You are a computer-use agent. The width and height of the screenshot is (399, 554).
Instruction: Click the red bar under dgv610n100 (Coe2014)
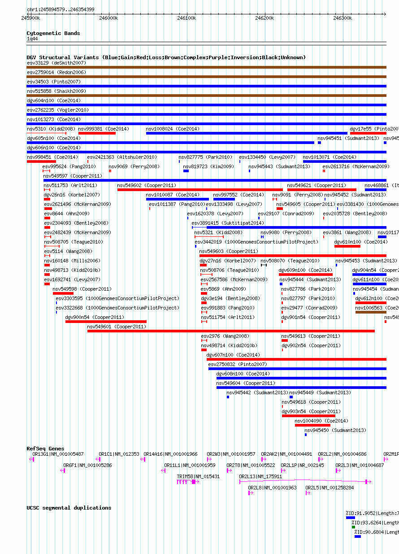[347, 246]
